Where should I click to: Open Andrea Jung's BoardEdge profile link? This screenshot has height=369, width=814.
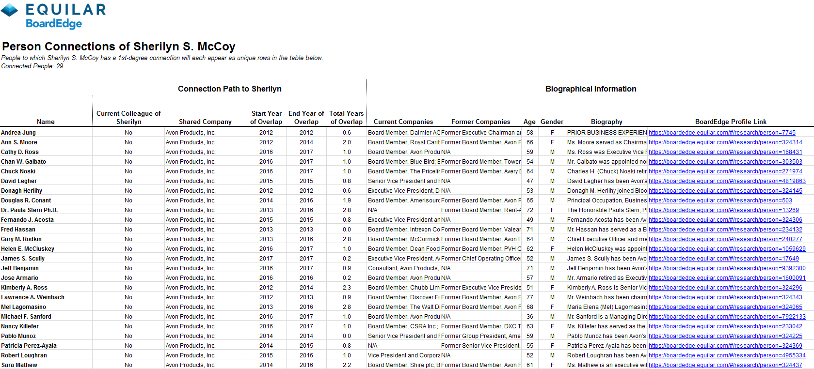(722, 133)
